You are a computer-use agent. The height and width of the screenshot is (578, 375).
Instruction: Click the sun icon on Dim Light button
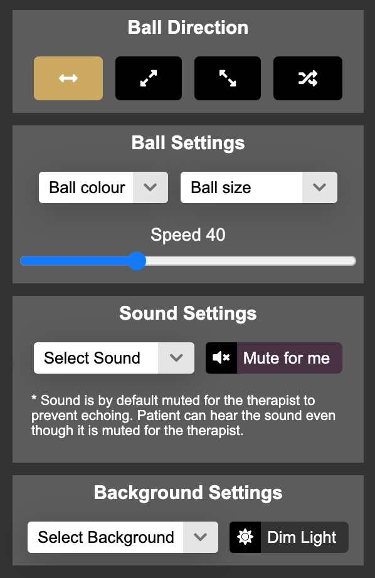tap(245, 537)
